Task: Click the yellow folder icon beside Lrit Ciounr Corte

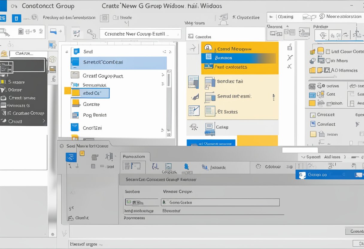Action: tap(321, 51)
